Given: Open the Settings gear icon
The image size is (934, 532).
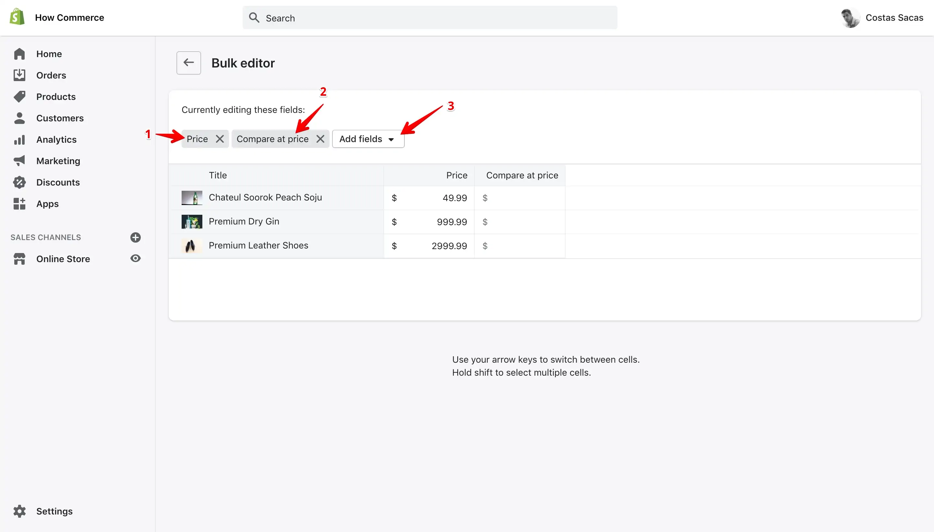Looking at the screenshot, I should coord(19,511).
